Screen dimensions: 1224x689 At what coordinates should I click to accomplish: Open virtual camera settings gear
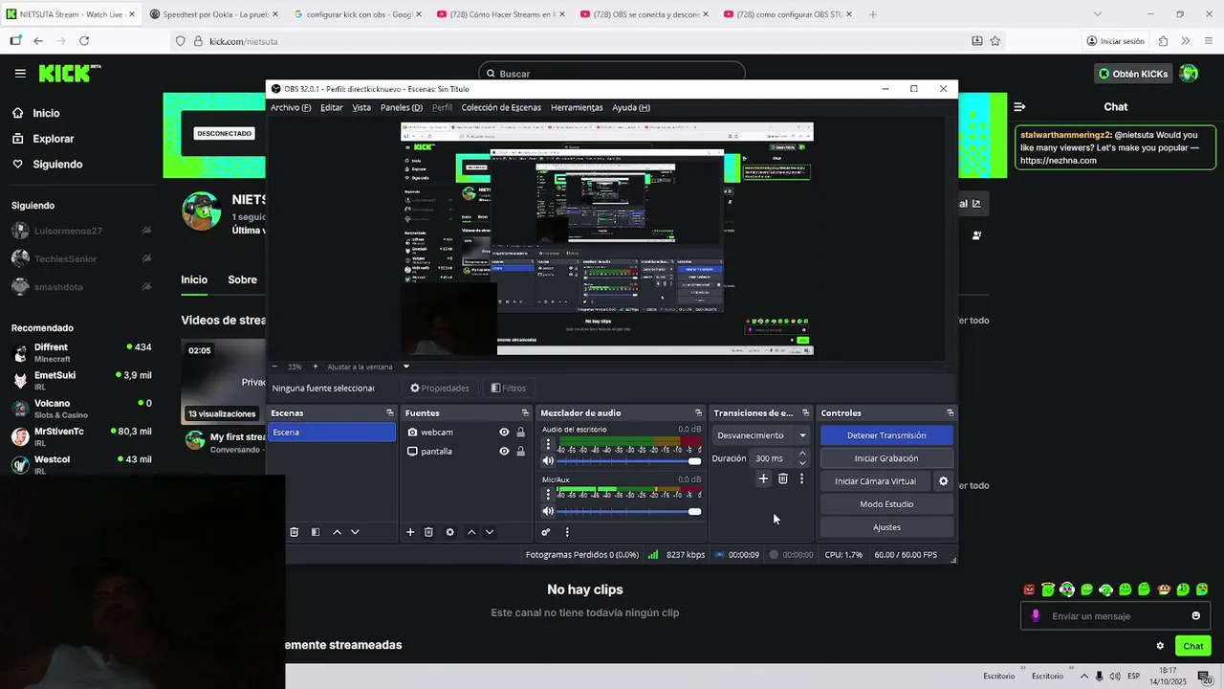[x=943, y=481]
